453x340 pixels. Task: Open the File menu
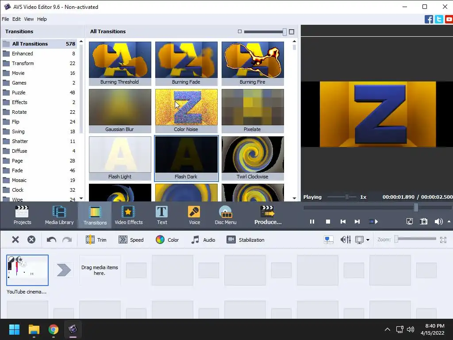[5, 19]
